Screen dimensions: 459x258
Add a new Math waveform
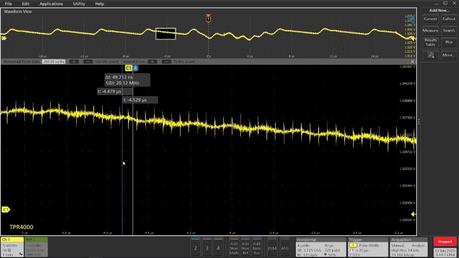pos(234,247)
